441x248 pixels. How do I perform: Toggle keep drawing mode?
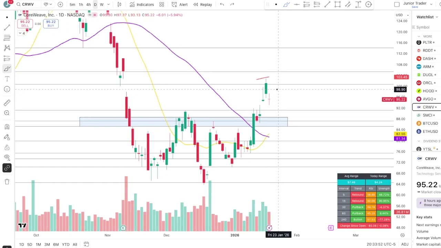click(7, 137)
